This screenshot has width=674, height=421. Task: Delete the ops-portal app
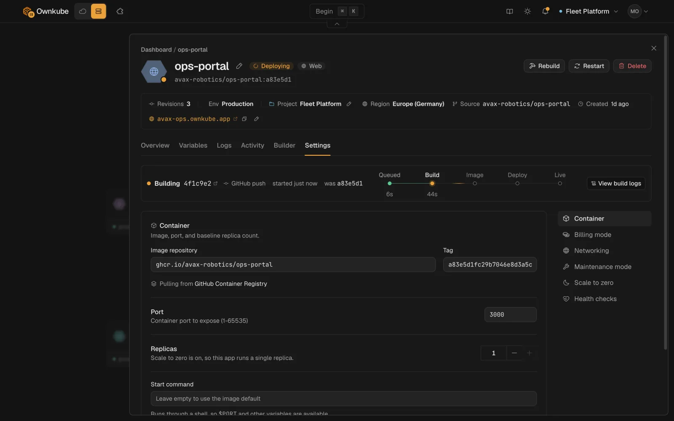632,66
